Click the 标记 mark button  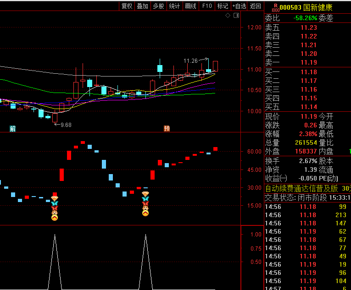(x=223, y=6)
